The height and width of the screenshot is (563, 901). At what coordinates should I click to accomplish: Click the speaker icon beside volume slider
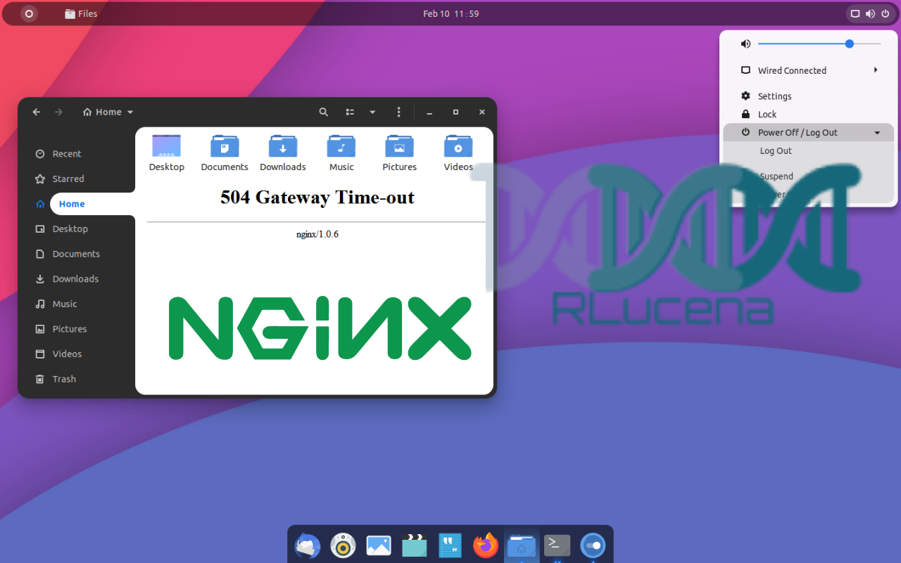pyautogui.click(x=745, y=44)
